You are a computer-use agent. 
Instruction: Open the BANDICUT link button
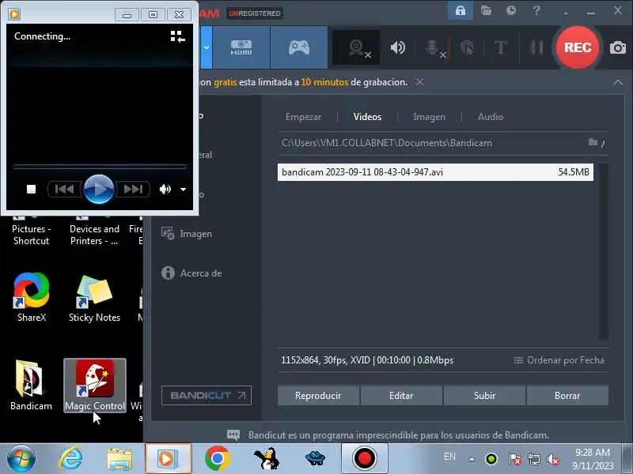207,396
